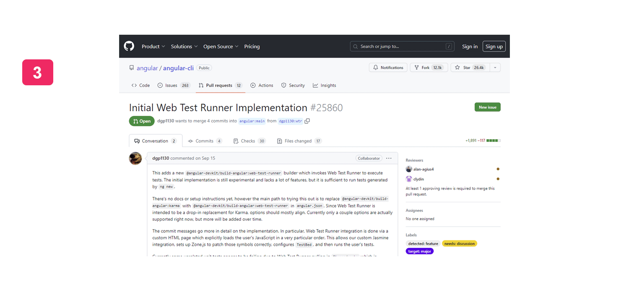The height and width of the screenshot is (291, 629).
Task: Focus the Search or jump to field
Action: [402, 46]
